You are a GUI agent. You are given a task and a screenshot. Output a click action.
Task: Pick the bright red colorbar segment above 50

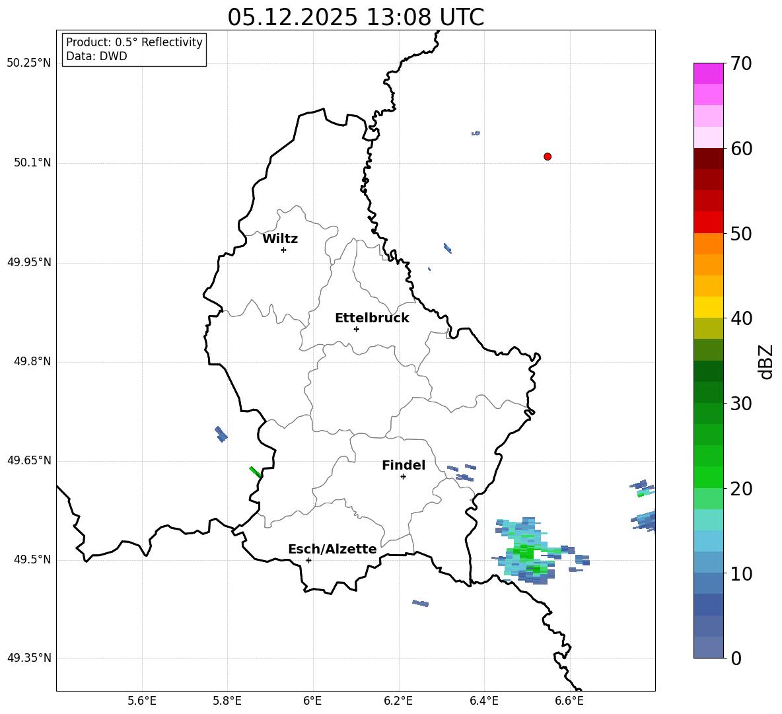pos(709,222)
